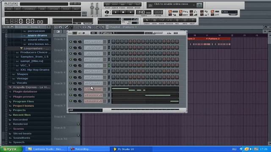Viewport: 271px width, 152px height.
Task: Toggle loop recording option with curved arrow
Action: tap(202, 11)
